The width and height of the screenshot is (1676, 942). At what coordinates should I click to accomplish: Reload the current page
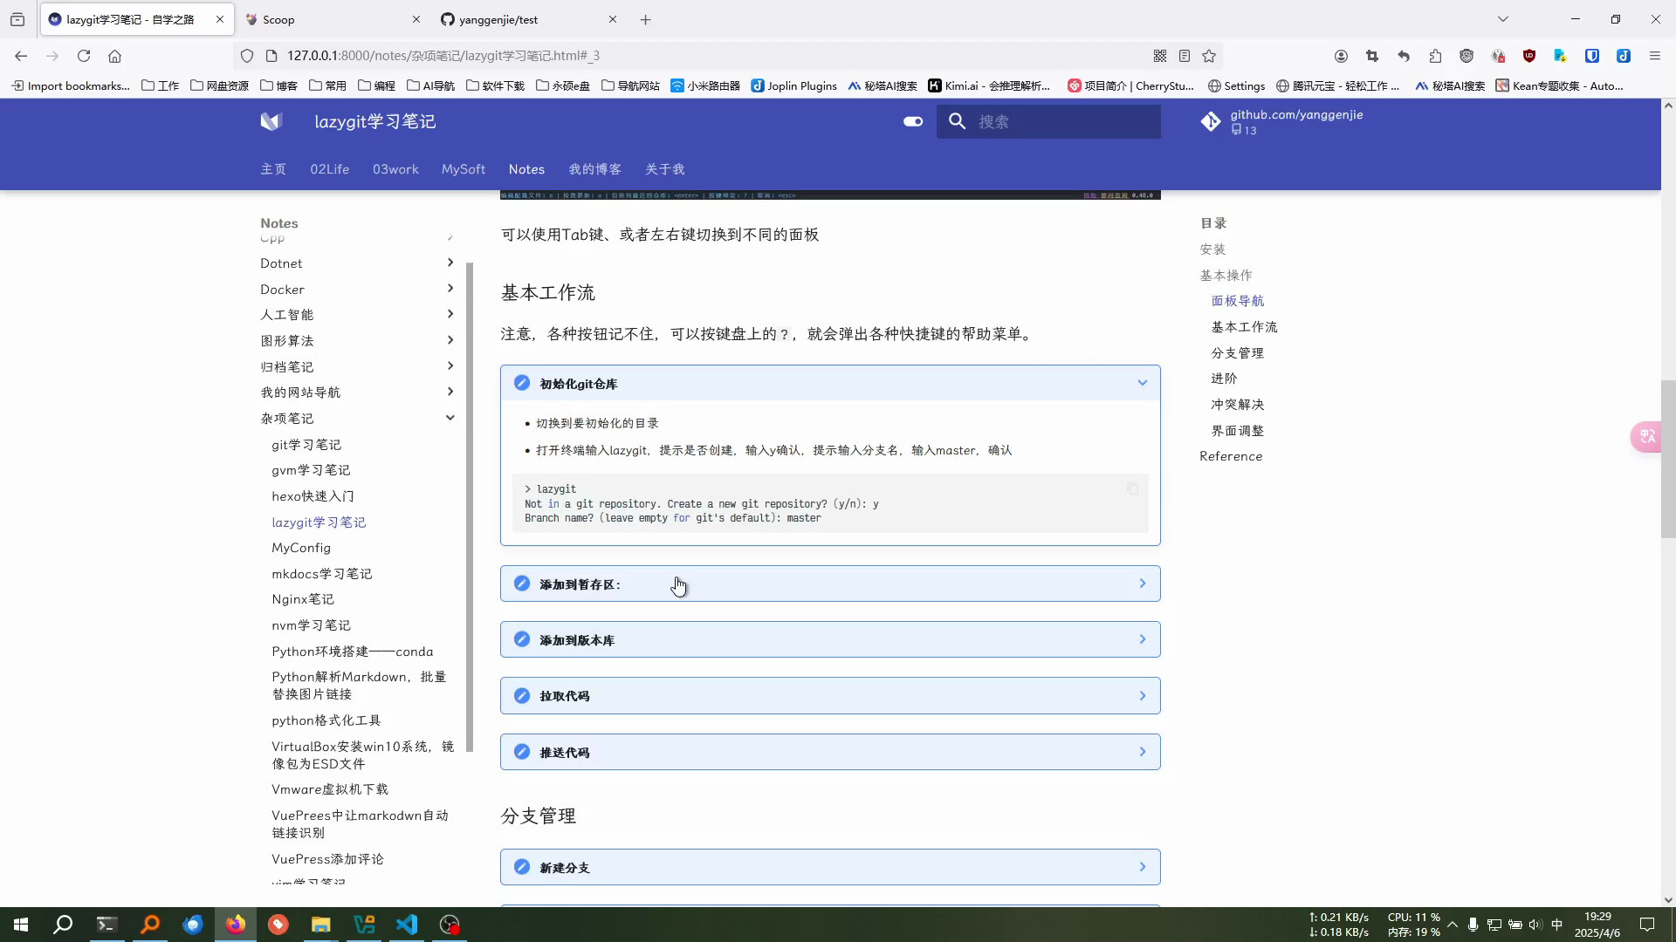tap(84, 56)
